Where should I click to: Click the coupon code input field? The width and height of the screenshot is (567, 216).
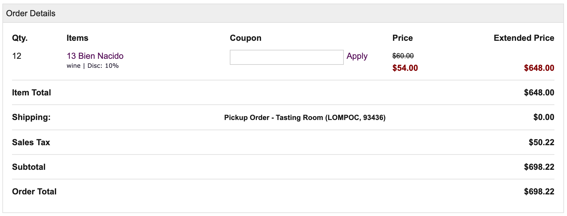point(286,57)
